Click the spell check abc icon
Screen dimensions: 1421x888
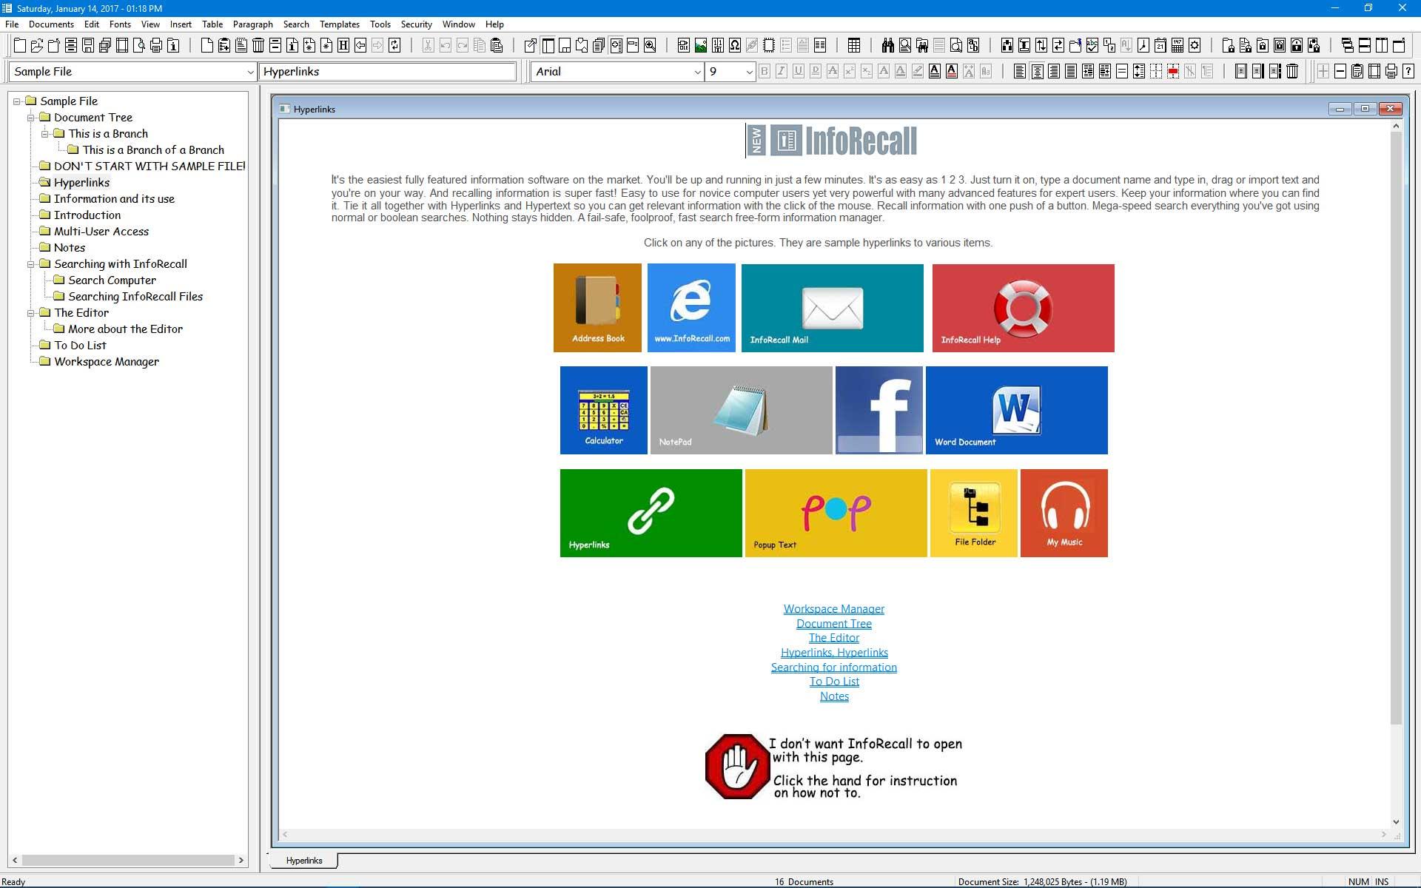point(1092,46)
